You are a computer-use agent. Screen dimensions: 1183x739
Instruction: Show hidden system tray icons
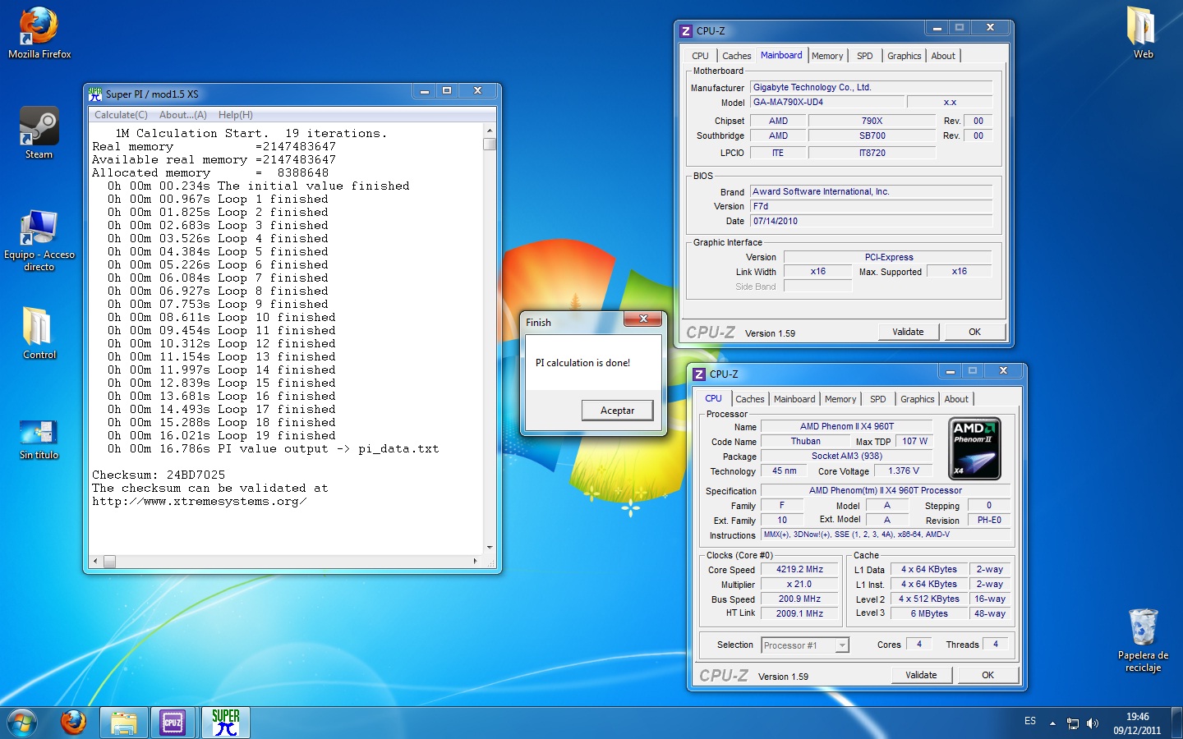[x=1052, y=723]
